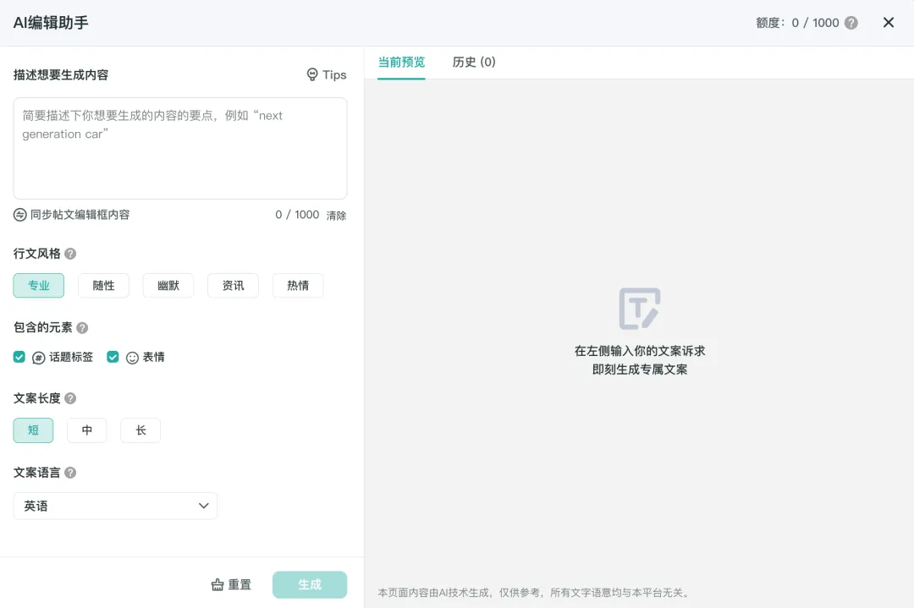Click the help icon beside 包含的元素
914x608 pixels.
(81, 328)
